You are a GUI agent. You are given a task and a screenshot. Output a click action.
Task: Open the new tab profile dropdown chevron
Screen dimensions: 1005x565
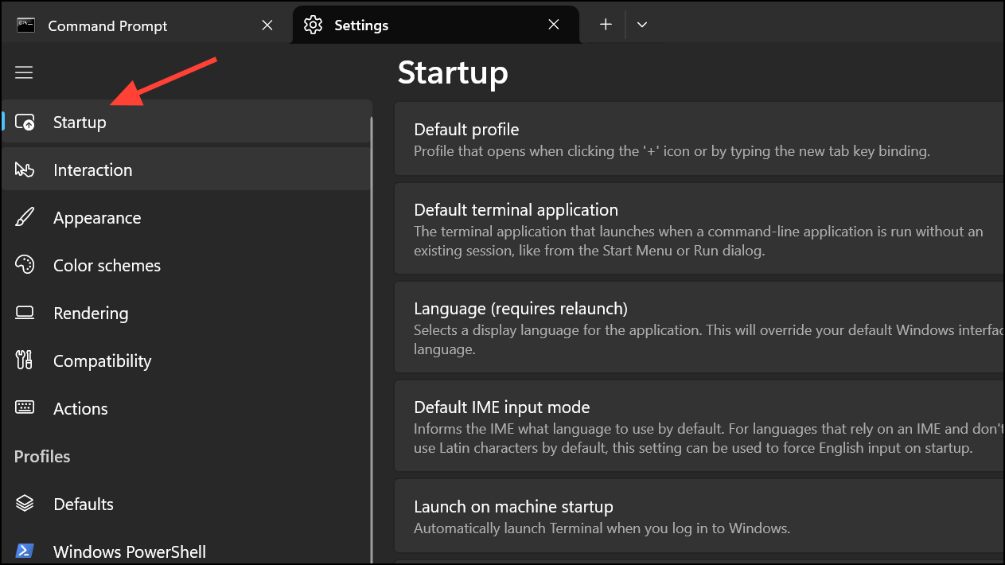tap(642, 25)
